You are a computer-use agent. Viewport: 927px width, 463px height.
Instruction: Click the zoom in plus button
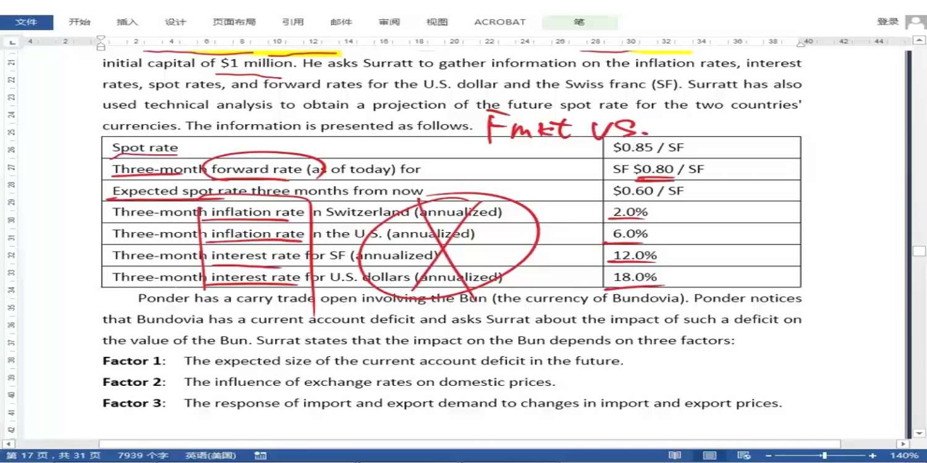coord(873,456)
